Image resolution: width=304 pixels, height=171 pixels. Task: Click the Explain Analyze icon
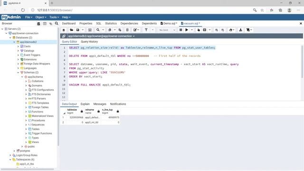tap(205, 30)
